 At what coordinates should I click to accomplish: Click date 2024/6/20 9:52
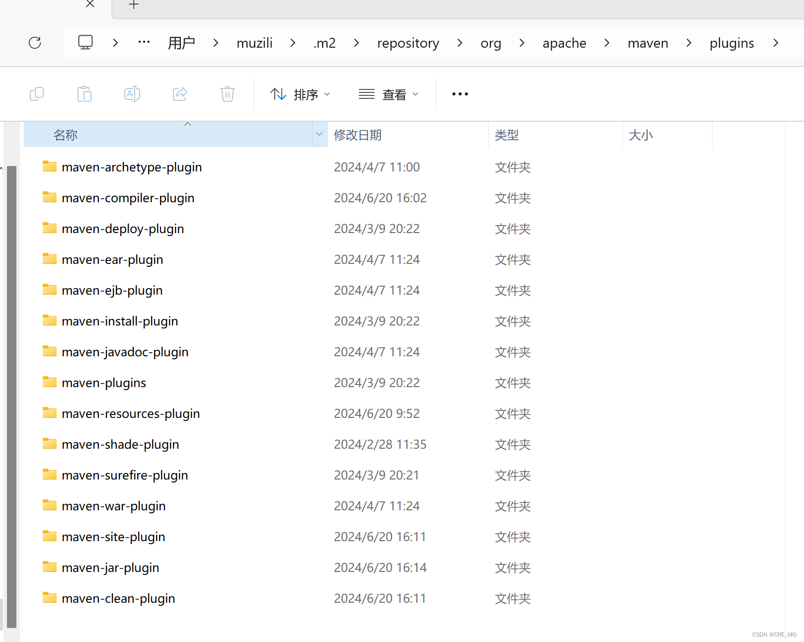(377, 414)
